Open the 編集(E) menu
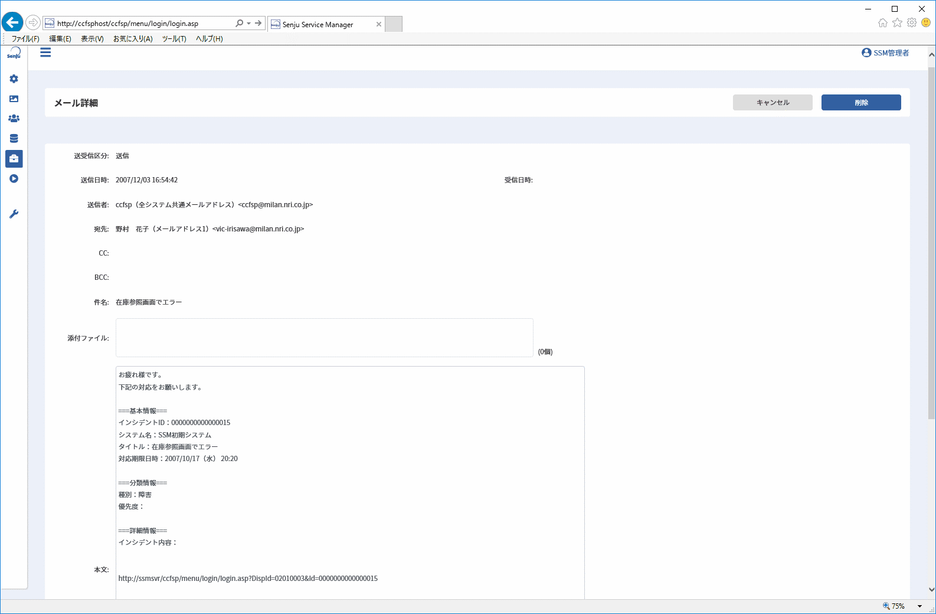This screenshot has height=614, width=936. pyautogui.click(x=60, y=38)
